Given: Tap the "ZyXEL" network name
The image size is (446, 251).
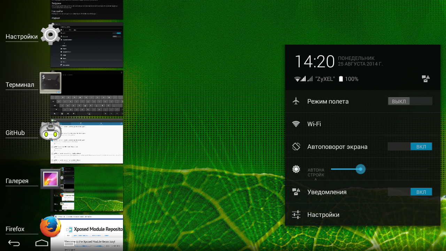Looking at the screenshot, I should [325, 79].
